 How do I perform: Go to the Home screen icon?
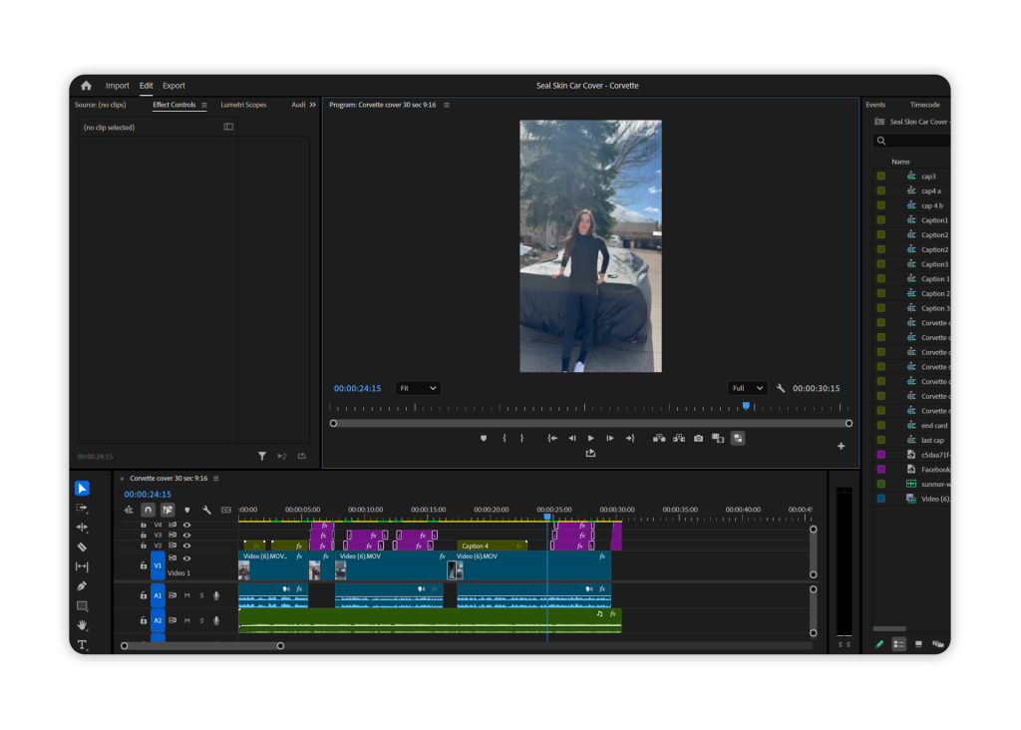(x=86, y=86)
